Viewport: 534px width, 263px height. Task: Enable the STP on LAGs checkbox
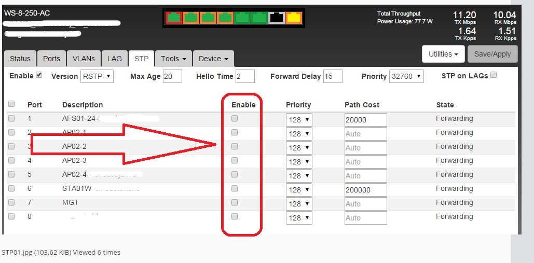(x=494, y=75)
